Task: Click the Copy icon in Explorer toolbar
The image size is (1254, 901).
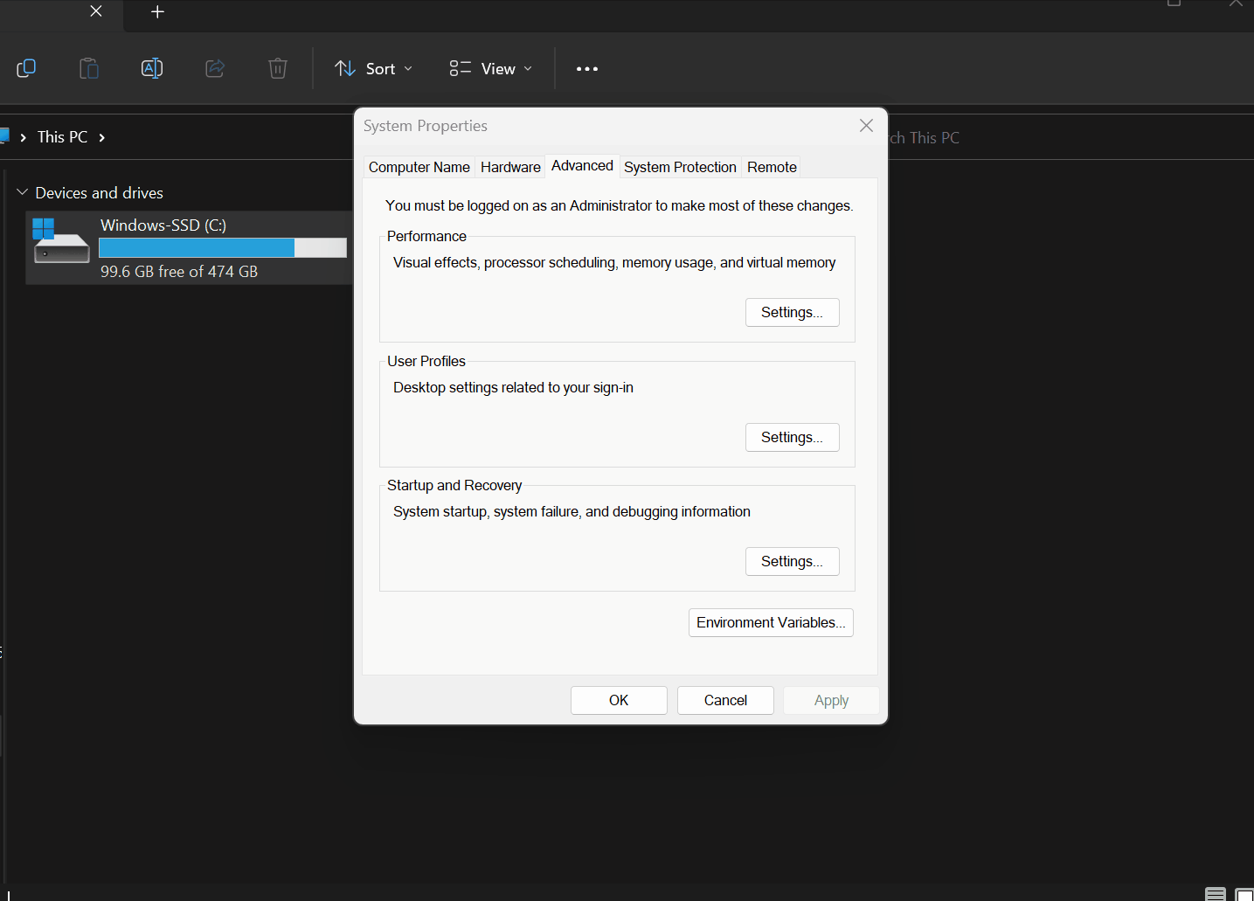Action: click(x=26, y=68)
